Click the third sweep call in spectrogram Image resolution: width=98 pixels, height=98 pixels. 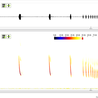point(71,66)
